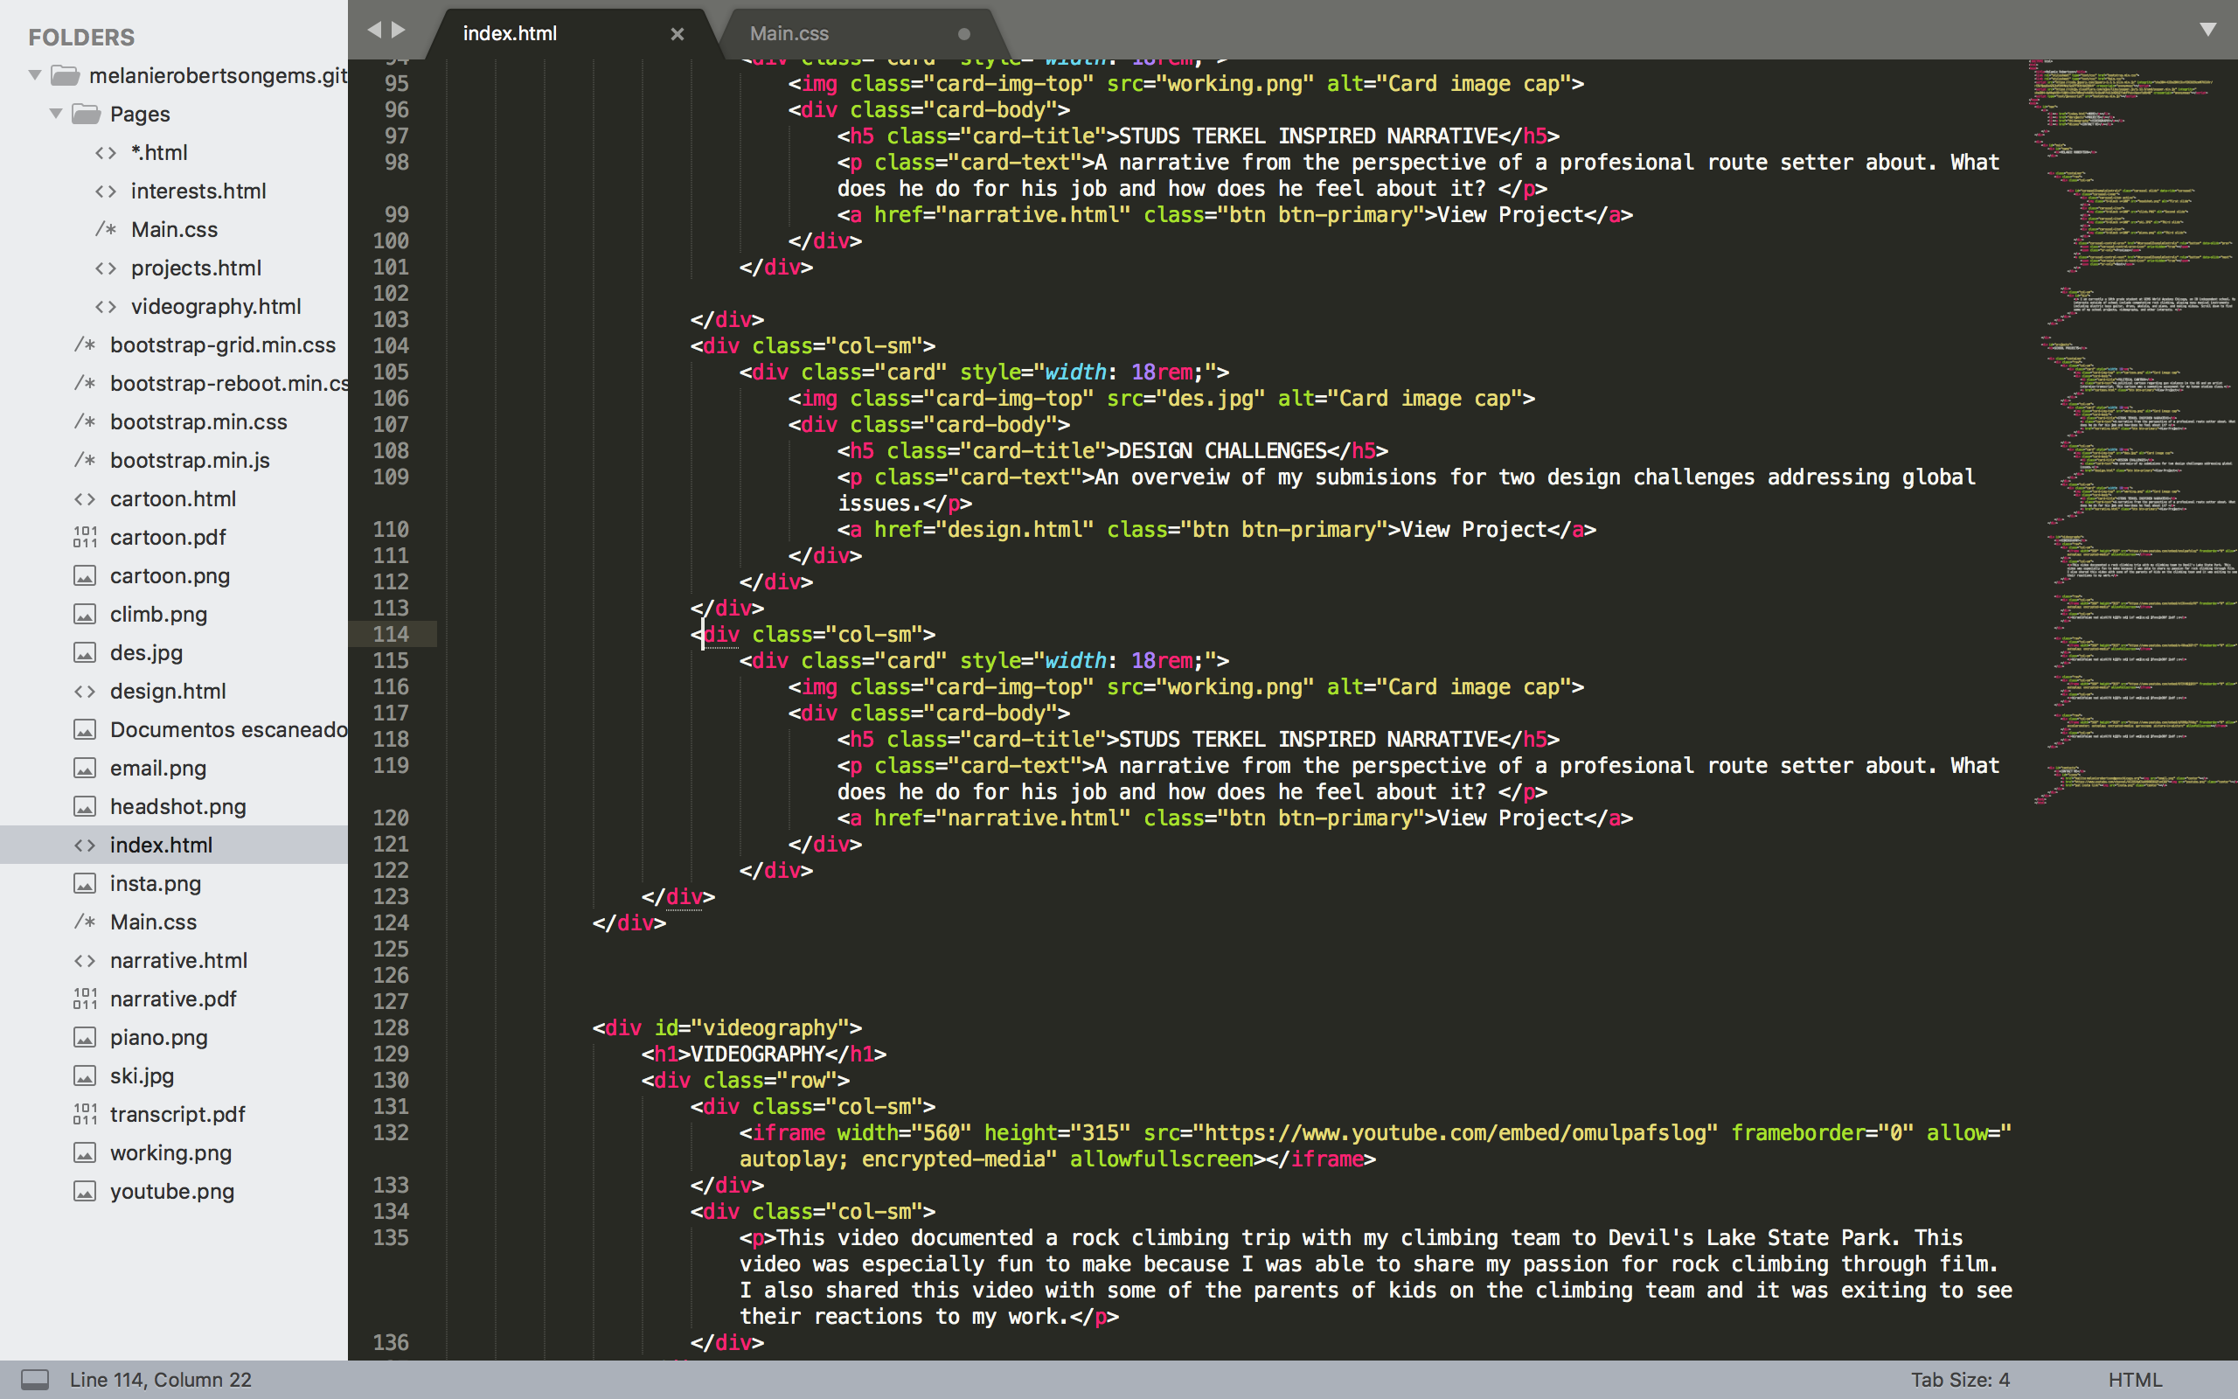Click the minimap code overview

[2131, 430]
